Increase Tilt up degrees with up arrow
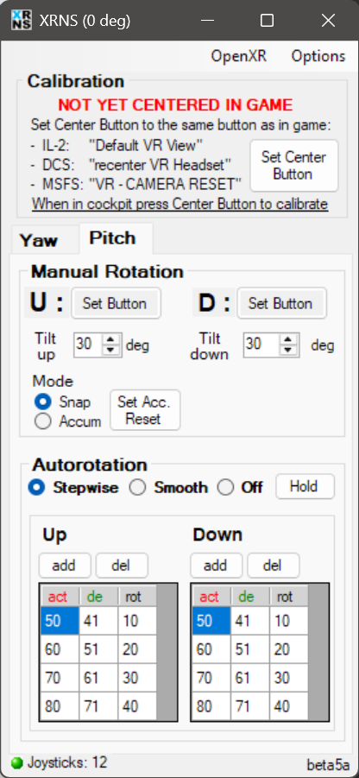The image size is (359, 778). 111,338
